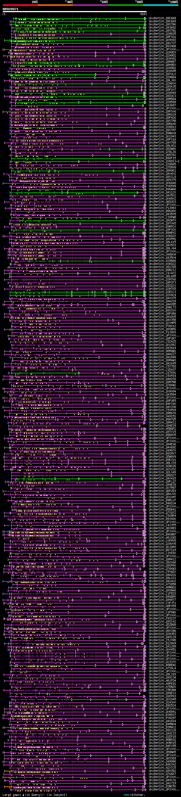Image resolution: width=181 pixels, height=797 pixels.
Task: Select label UniRef100_Q9T0L0
Action: pyautogui.click(x=162, y=74)
